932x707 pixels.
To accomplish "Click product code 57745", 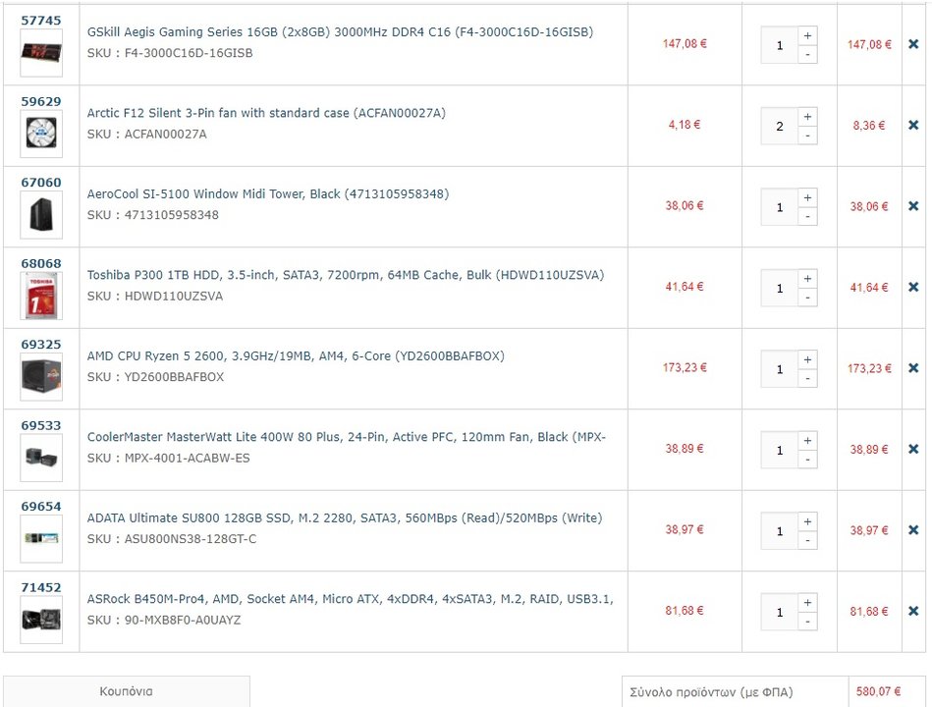I will 41,21.
